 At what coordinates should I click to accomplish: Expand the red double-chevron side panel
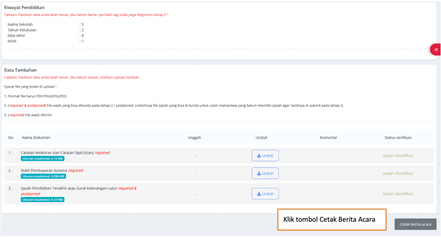coord(436,50)
